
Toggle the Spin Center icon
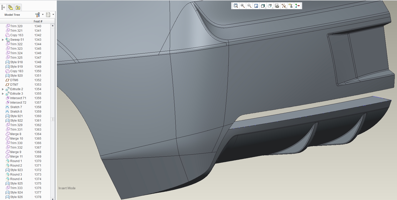click(x=297, y=6)
